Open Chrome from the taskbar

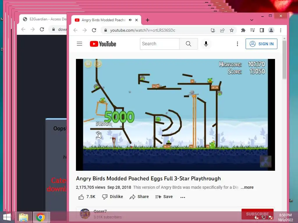click(40, 217)
